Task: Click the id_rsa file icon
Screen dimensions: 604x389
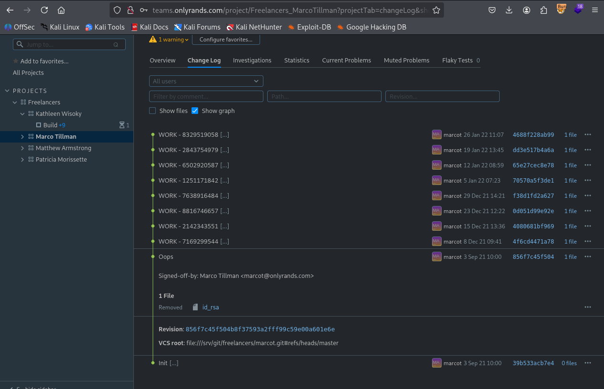Action: click(x=195, y=307)
